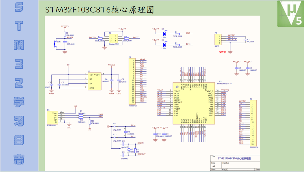
Task: Click the SWDIO label on connector P2
Action: (x=231, y=37)
